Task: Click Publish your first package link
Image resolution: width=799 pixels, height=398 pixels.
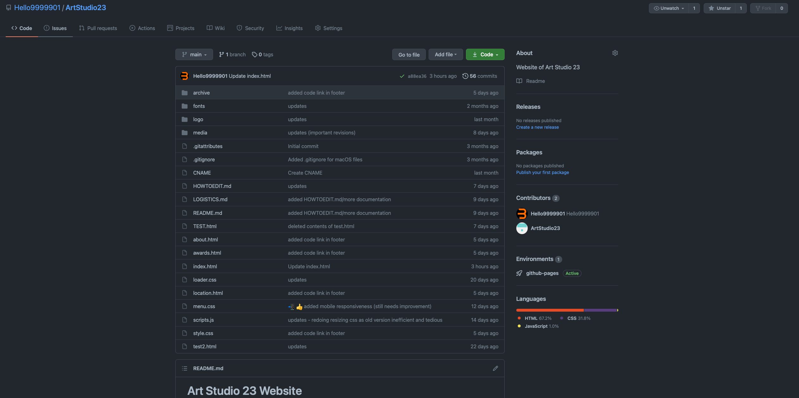Action: click(x=542, y=172)
